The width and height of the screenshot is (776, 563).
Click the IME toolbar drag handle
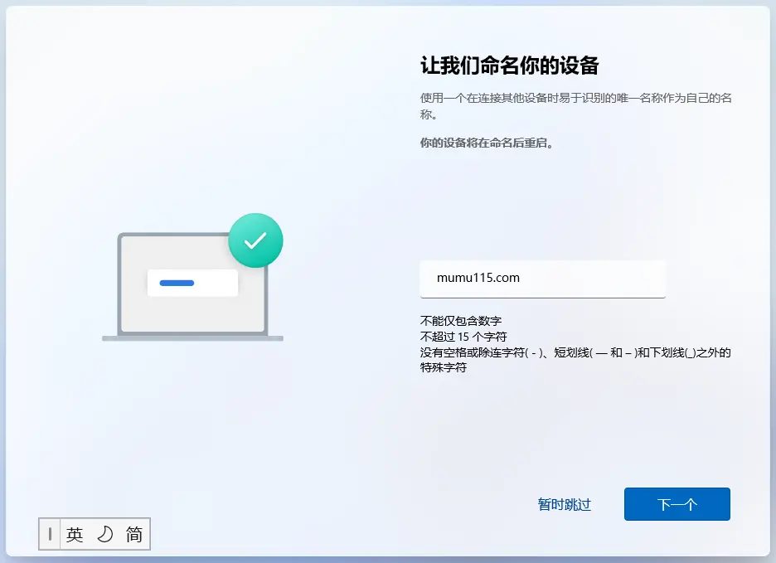[50, 535]
